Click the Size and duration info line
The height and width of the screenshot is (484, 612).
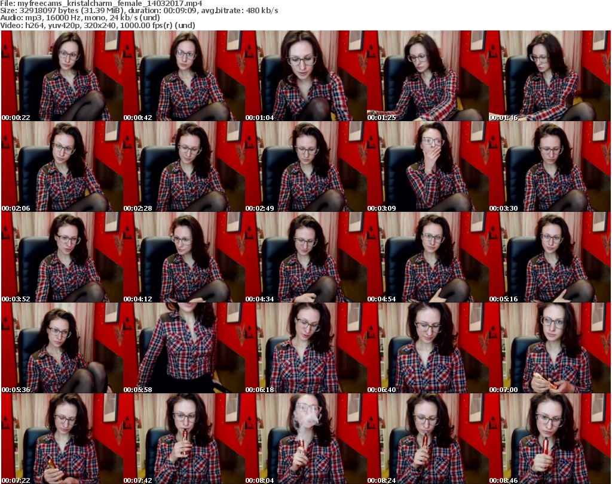click(139, 11)
